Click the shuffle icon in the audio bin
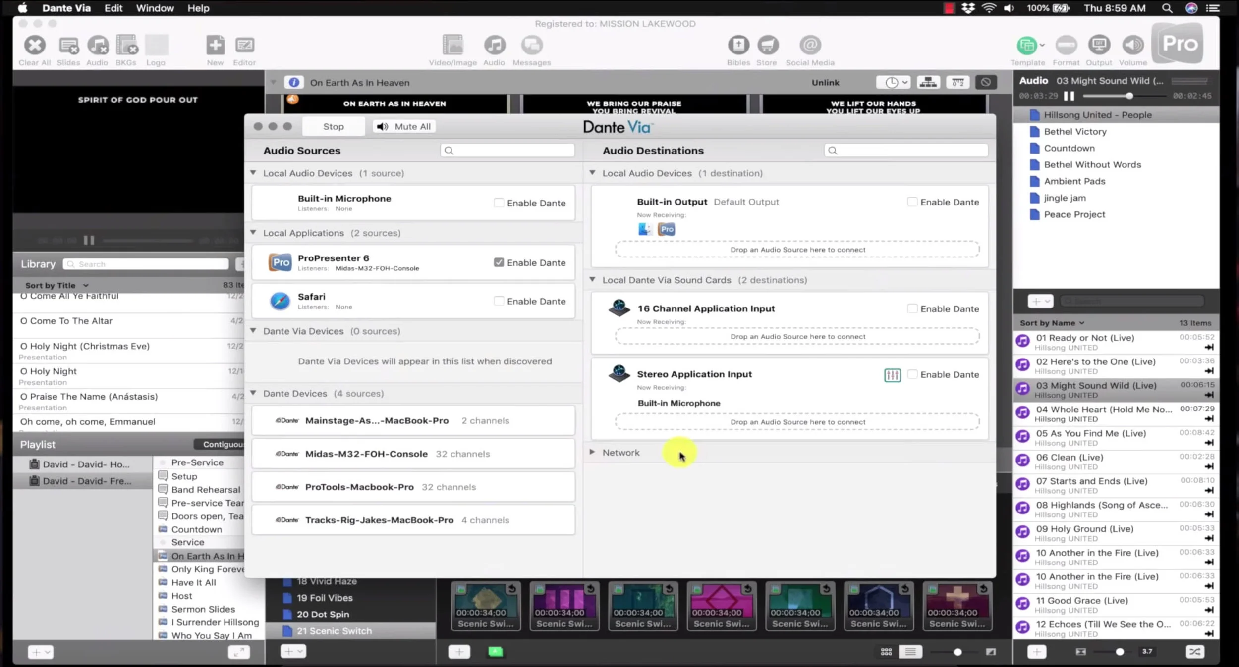Screen dimensions: 1239x667 (x=1194, y=652)
